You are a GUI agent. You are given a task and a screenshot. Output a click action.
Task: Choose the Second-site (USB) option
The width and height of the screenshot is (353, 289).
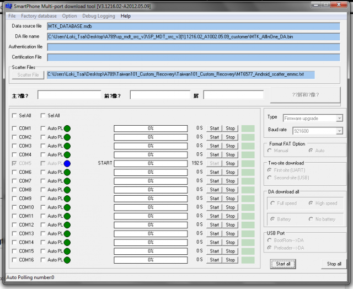click(x=269, y=178)
